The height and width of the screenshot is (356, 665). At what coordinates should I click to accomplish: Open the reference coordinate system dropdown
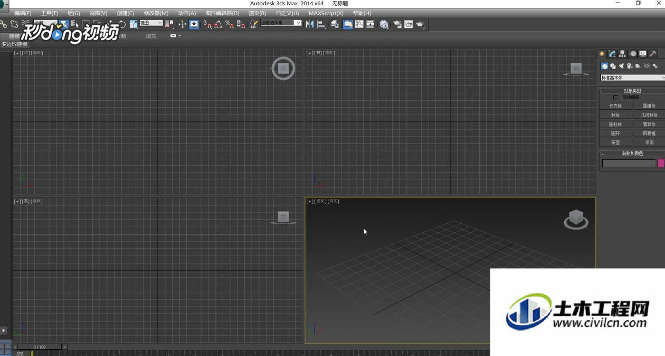(x=151, y=23)
